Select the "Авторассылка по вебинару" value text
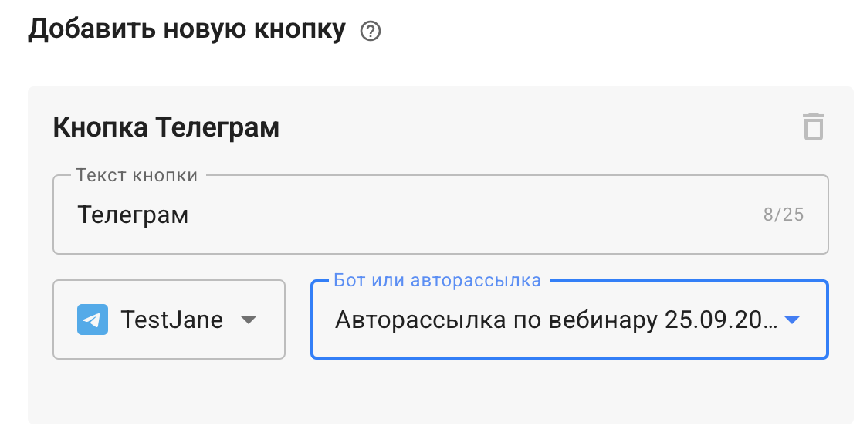The width and height of the screenshot is (860, 426). (555, 320)
